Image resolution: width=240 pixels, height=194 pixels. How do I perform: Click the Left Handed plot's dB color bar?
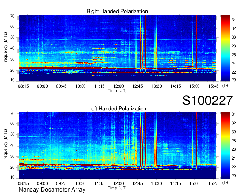tap(225, 145)
